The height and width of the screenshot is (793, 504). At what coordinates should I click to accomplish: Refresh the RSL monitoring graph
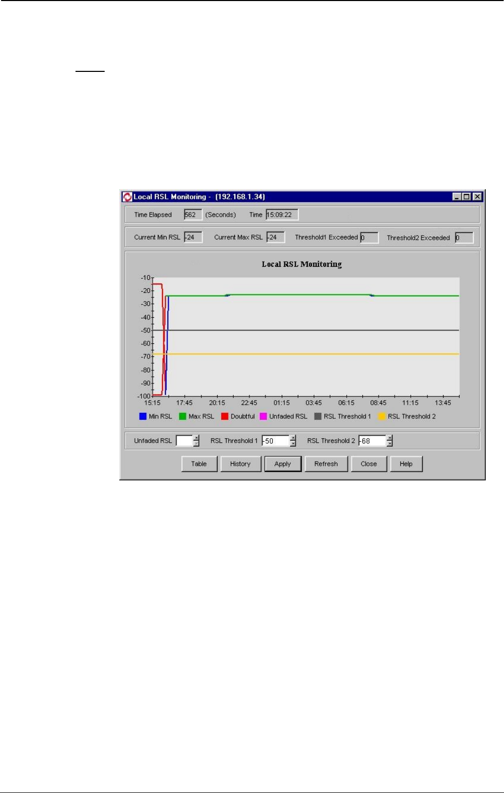[x=326, y=464]
